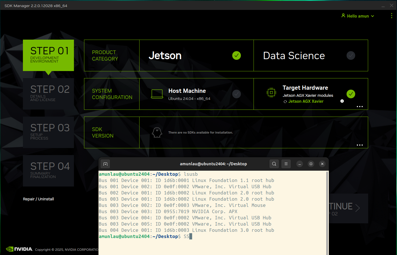Close the terminal window

click(322, 164)
